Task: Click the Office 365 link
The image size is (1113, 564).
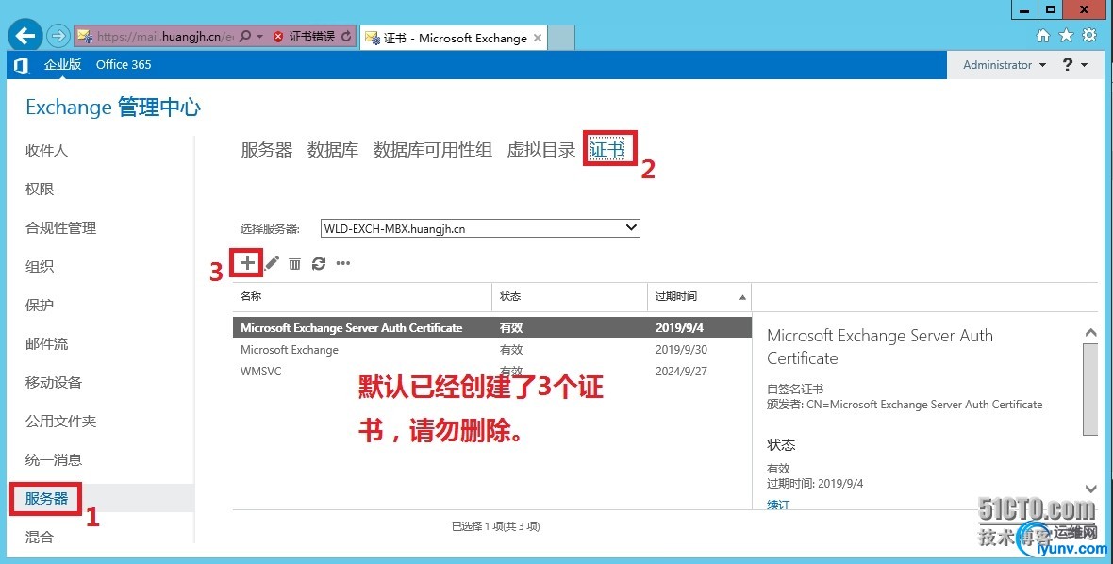Action: tap(124, 64)
